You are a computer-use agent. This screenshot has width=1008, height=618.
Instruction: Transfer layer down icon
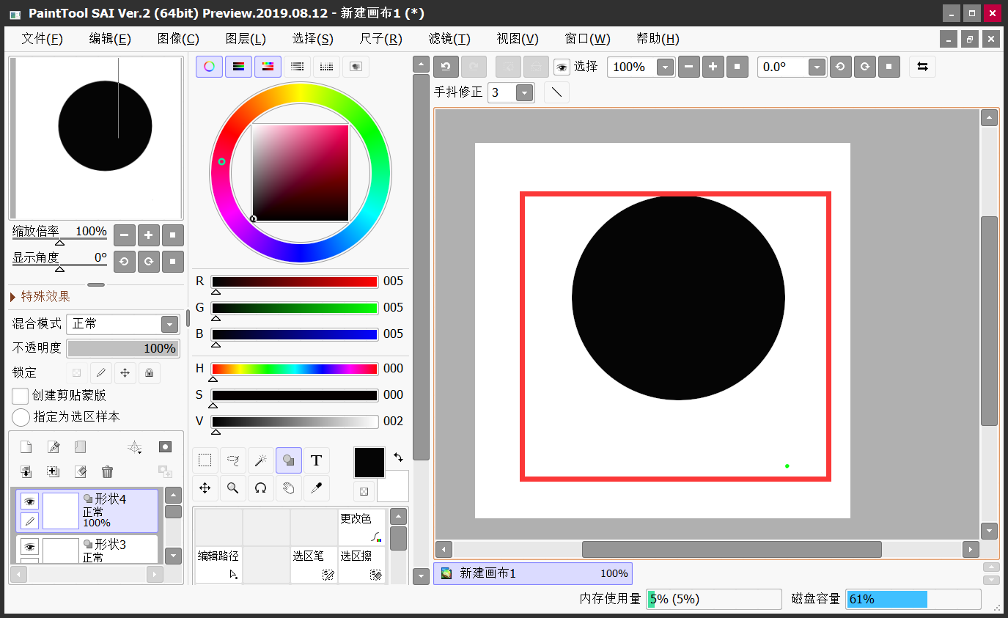click(x=26, y=472)
